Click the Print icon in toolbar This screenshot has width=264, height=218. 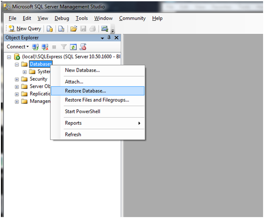(93, 29)
